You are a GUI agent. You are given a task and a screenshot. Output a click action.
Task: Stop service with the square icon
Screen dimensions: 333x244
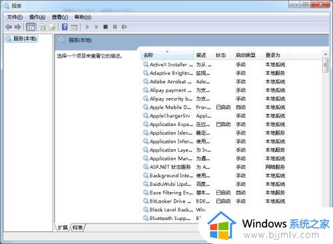point(105,27)
